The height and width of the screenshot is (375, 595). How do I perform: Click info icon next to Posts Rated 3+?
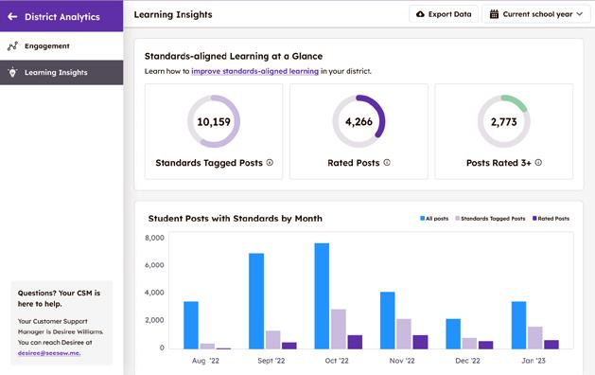[538, 163]
